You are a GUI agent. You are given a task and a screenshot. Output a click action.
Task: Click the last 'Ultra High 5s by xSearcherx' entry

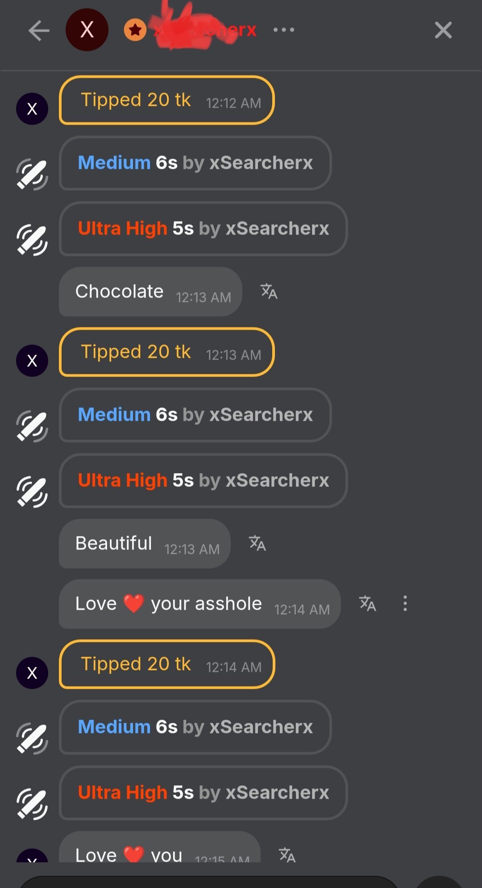[x=203, y=793]
